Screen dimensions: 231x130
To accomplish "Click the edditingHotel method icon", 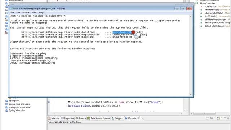I will point(201,23).
